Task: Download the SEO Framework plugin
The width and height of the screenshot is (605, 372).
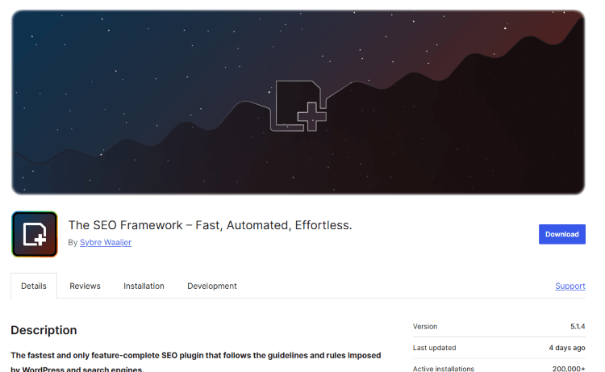Action: [x=561, y=234]
